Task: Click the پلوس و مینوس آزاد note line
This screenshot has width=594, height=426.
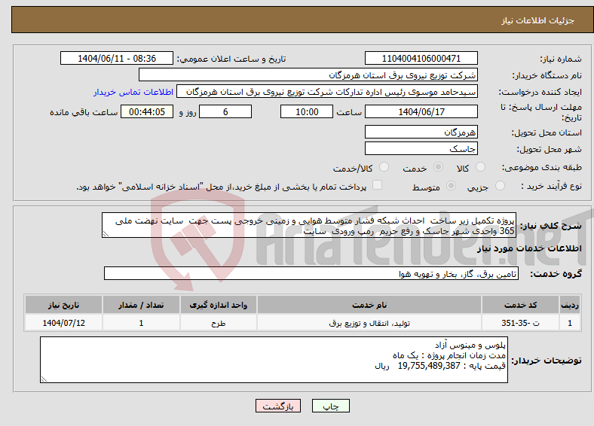Action: coord(470,345)
